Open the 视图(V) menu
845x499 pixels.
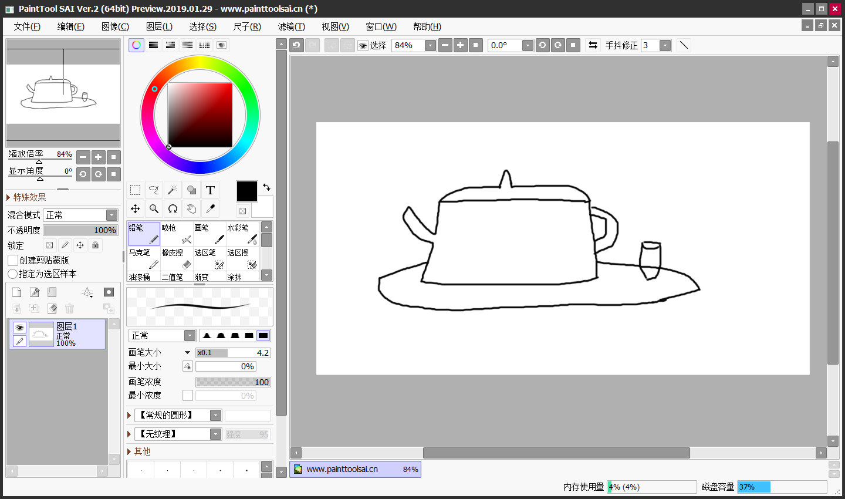(336, 26)
